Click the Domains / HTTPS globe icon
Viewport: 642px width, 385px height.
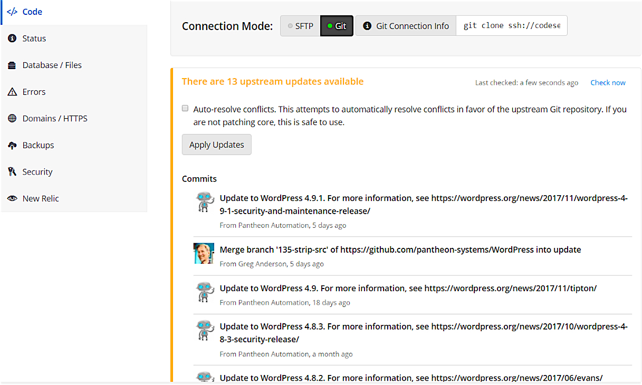point(12,119)
